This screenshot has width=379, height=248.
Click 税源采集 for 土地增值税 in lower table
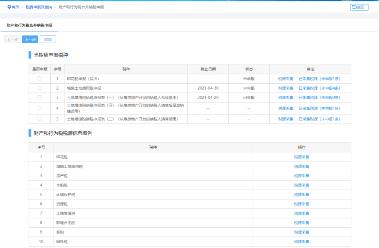[x=302, y=213]
